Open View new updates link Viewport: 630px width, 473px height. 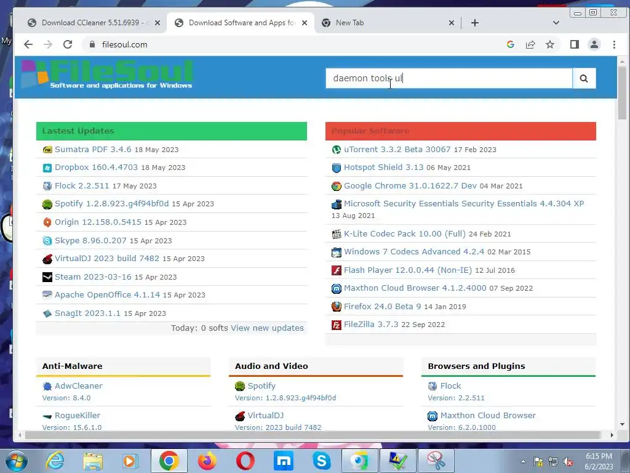267,328
